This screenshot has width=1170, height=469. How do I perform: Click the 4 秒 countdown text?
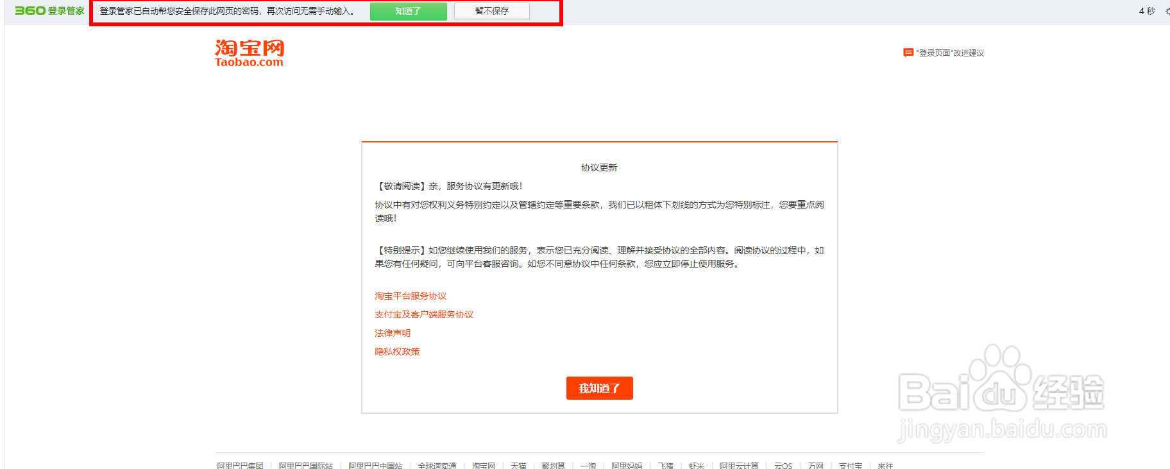[x=1147, y=11]
